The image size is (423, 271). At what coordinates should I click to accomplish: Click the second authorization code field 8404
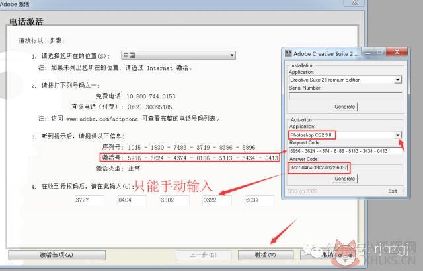click(132, 200)
